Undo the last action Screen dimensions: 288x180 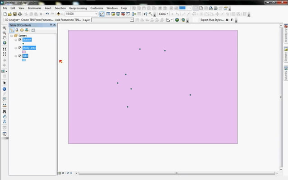(x=47, y=14)
